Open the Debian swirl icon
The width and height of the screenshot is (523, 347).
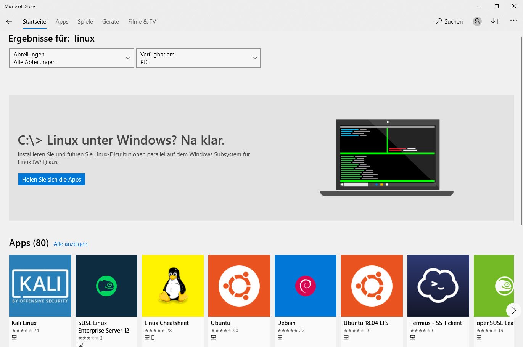point(306,286)
